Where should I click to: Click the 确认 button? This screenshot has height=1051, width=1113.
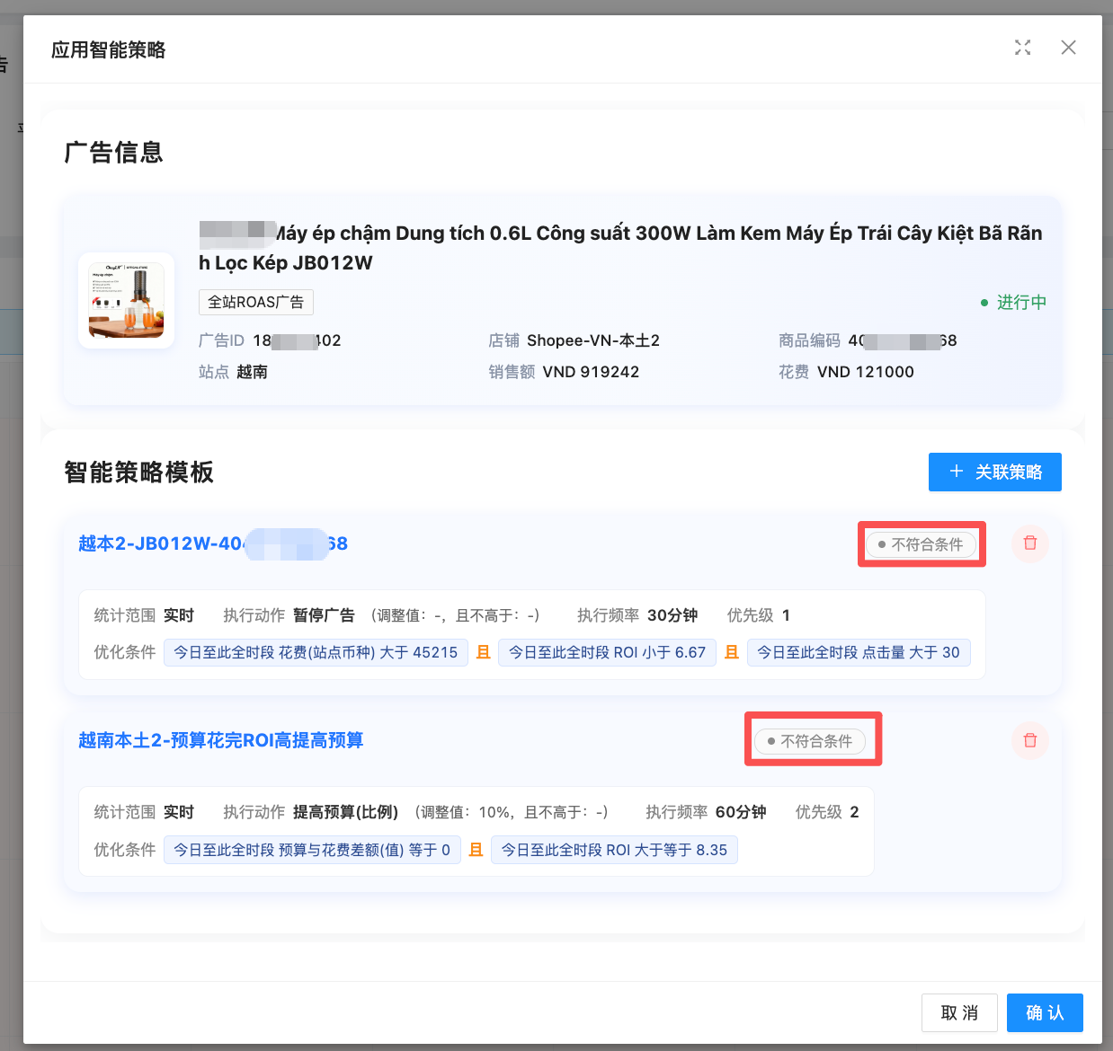tap(1045, 1013)
